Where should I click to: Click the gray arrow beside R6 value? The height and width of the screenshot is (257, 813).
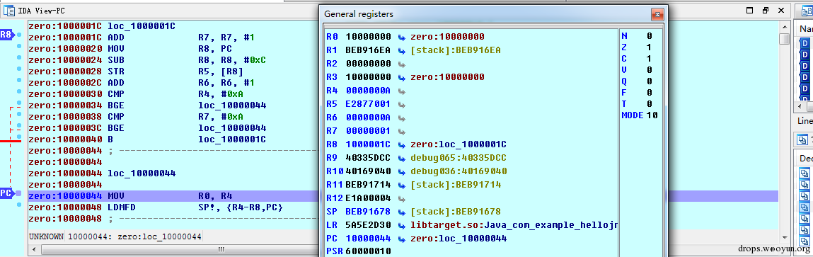coord(401,118)
